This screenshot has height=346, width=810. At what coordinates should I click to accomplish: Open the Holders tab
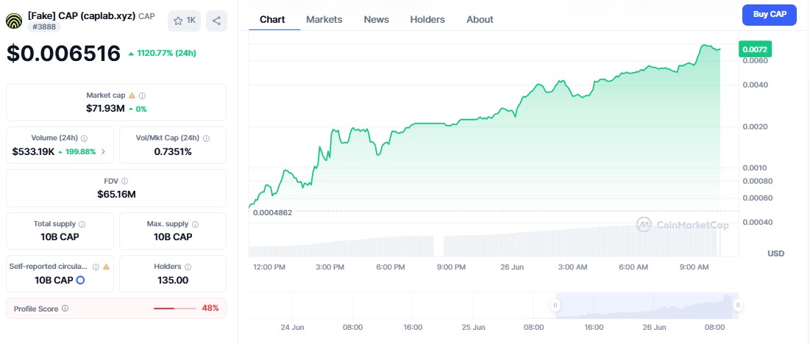pos(427,20)
